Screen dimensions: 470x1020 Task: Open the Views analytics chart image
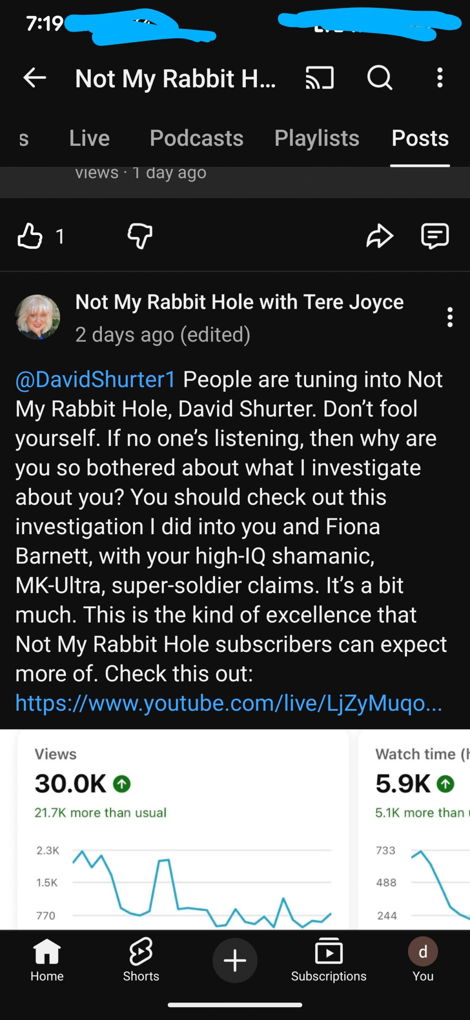[183, 830]
